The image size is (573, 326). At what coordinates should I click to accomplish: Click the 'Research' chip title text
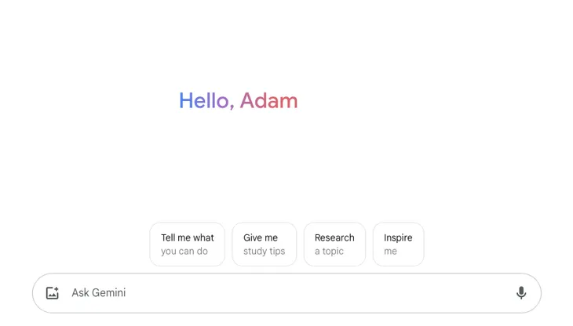[x=334, y=237]
